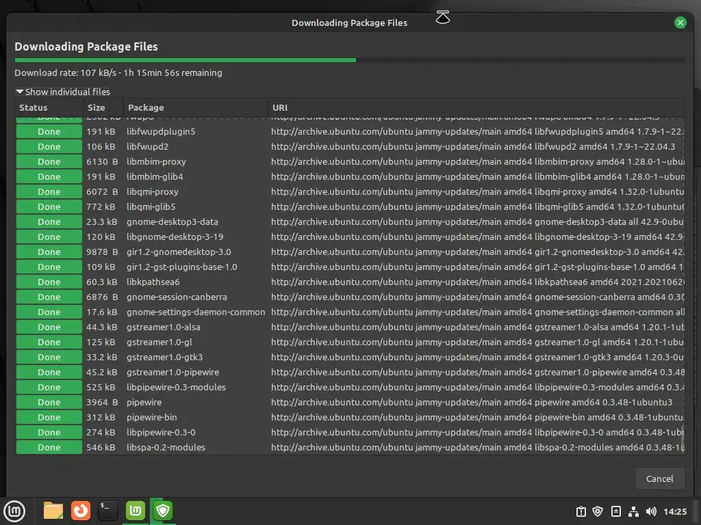Select the libpipewire-0.3-0 row
The image size is (701, 525).
pyautogui.click(x=350, y=432)
